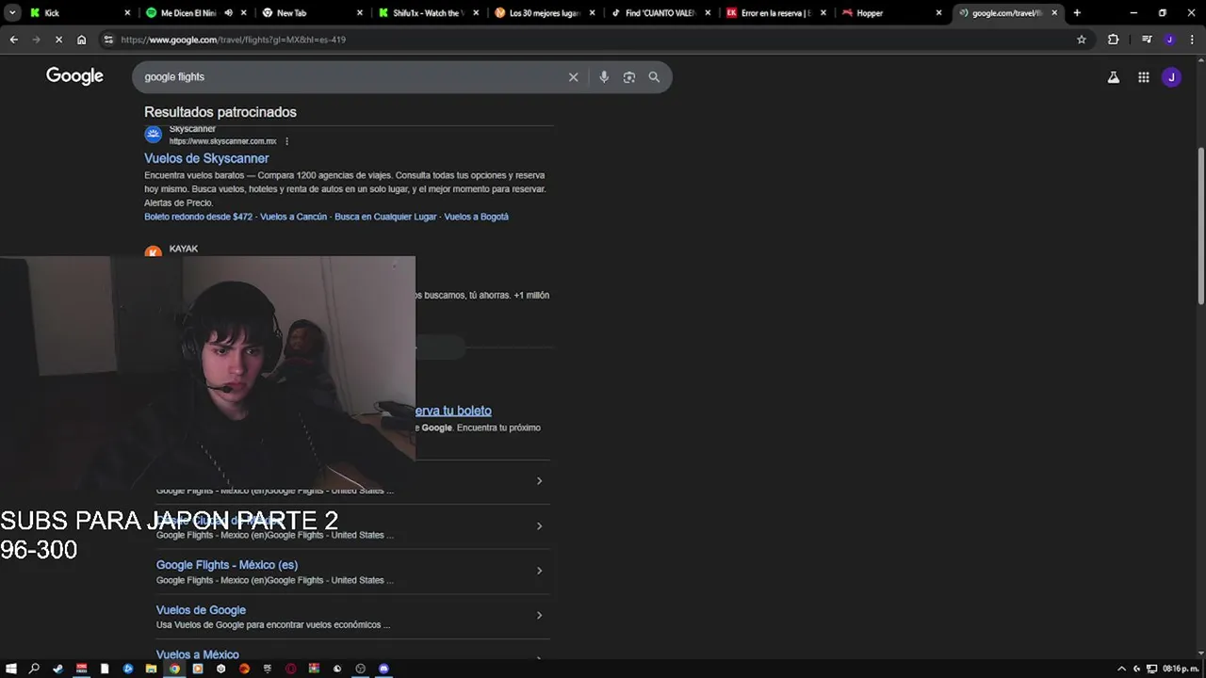The width and height of the screenshot is (1206, 678).
Task: Open the media control icon in toolbar
Action: [x=1147, y=40]
